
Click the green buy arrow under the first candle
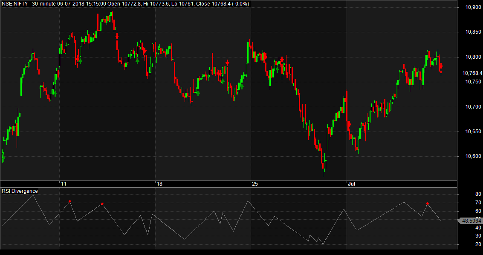(3, 158)
